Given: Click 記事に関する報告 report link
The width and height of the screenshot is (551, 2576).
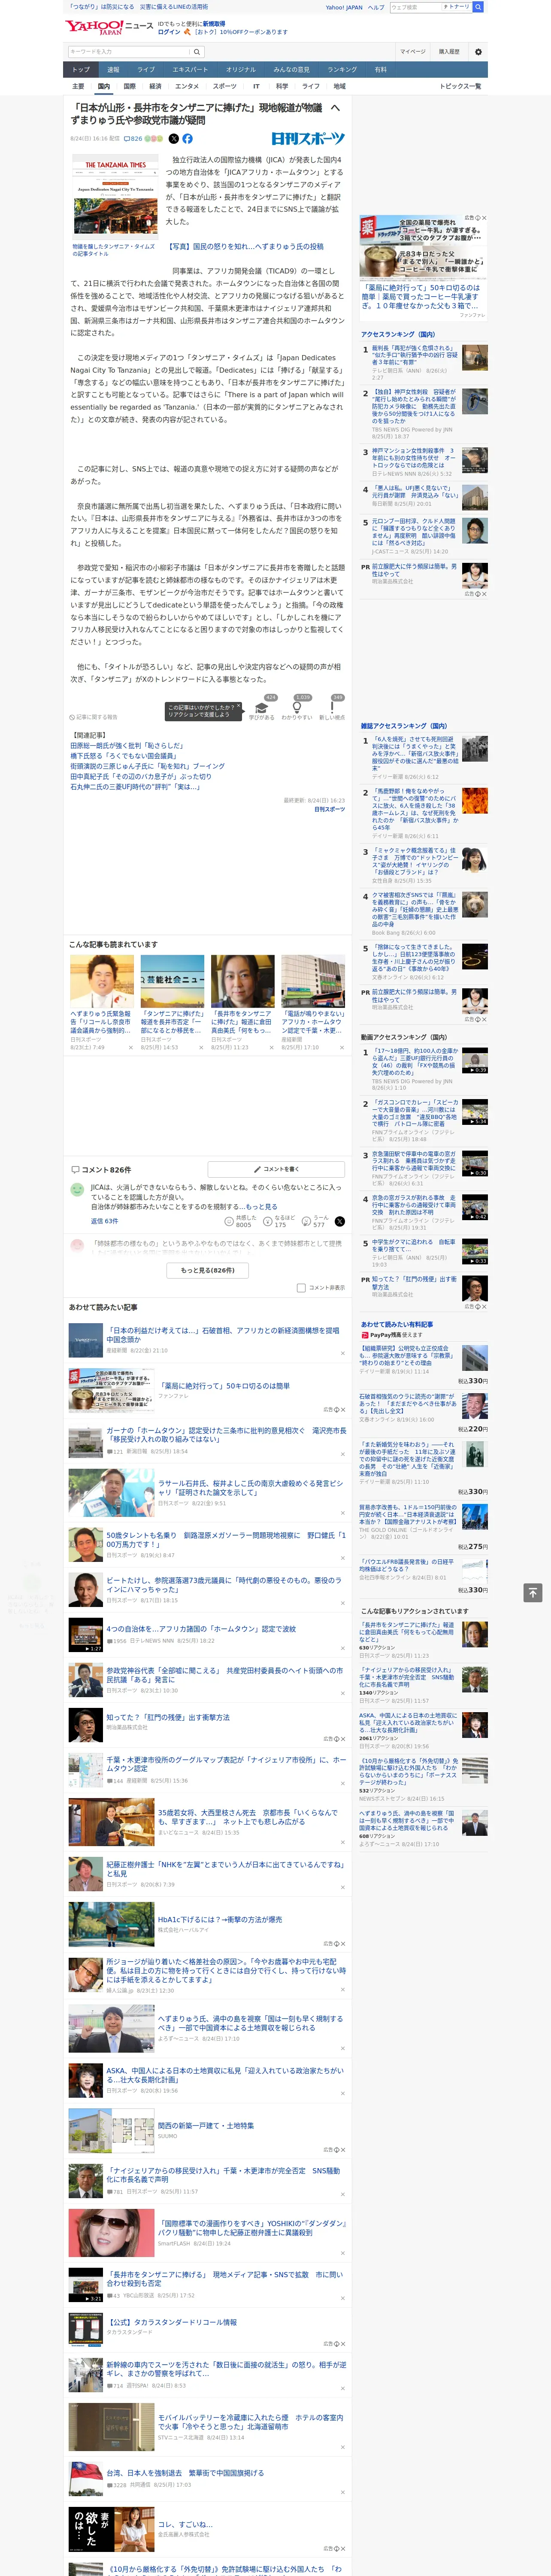Looking at the screenshot, I should (94, 717).
